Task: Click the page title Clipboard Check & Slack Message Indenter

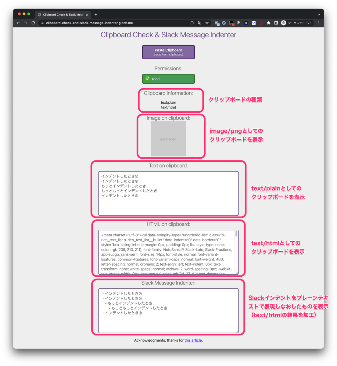Action: point(168,35)
